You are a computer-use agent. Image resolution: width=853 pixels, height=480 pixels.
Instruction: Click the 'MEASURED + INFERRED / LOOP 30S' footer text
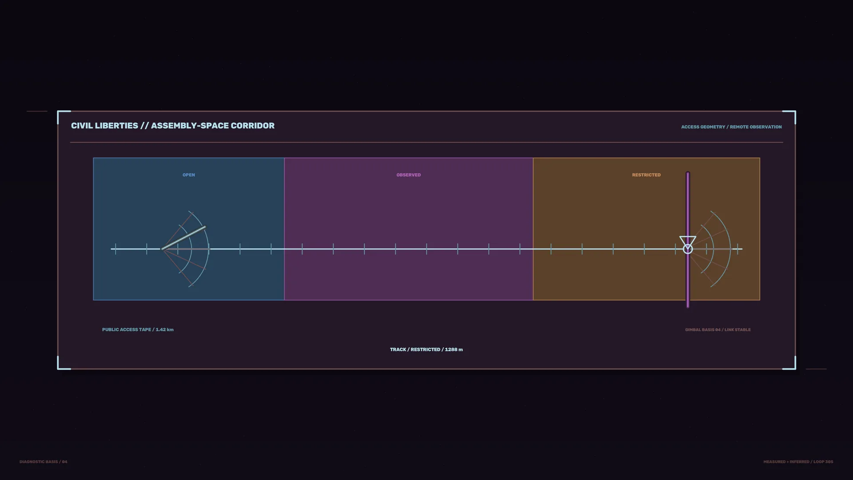click(798, 462)
